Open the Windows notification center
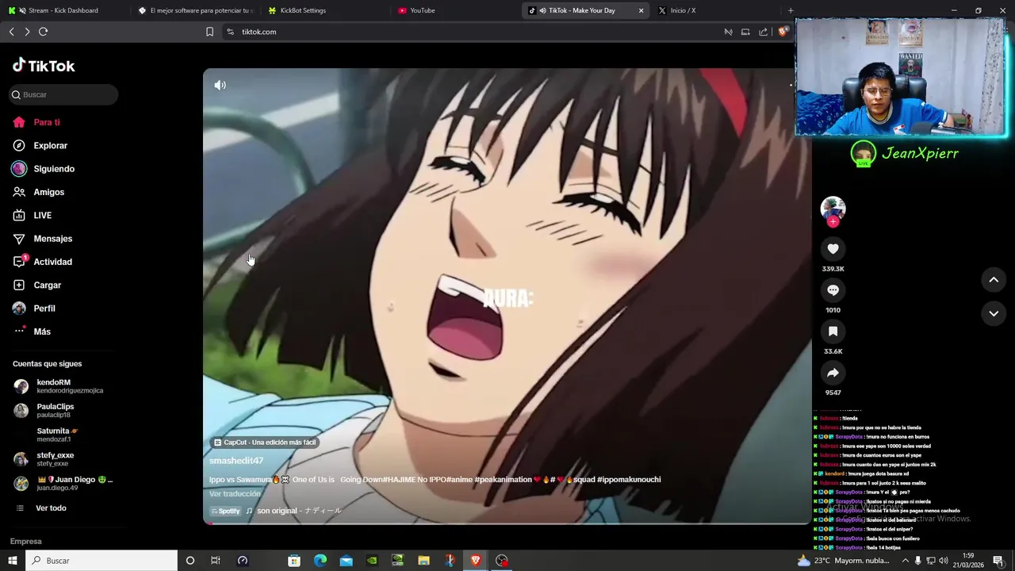Viewport: 1015px width, 571px height. tap(998, 561)
